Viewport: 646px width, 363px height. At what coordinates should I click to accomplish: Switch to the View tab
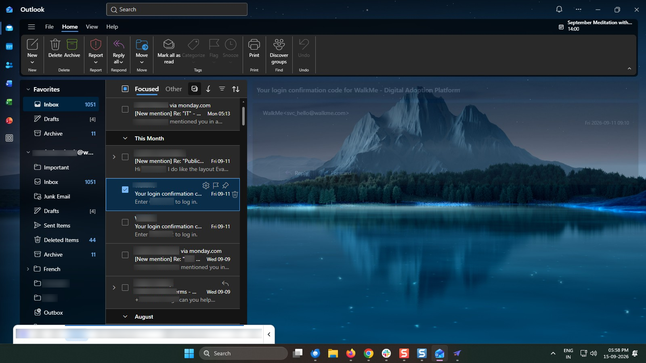click(92, 27)
